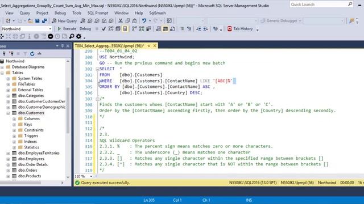
Task: Click Increase Indent icon
Action: (x=206, y=29)
